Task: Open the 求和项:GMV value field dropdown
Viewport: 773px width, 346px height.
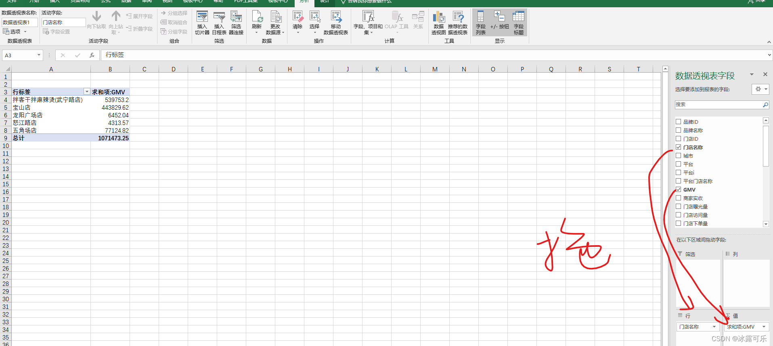Action: coord(764,327)
